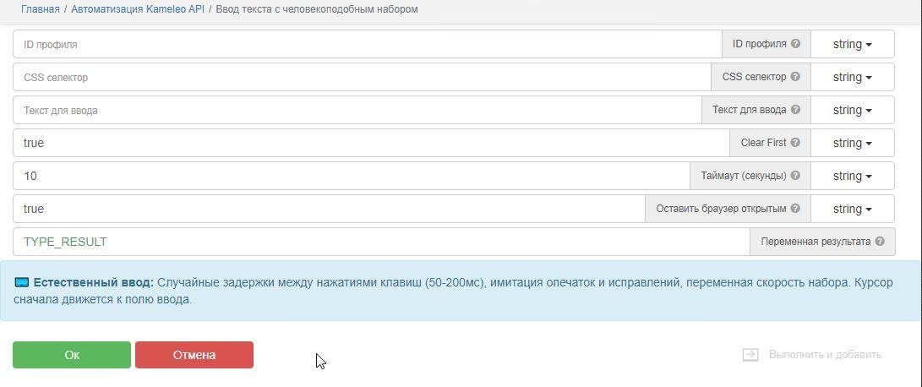Screen dimensions: 922x387
Task: Click the Clear First label
Action: 763,143
